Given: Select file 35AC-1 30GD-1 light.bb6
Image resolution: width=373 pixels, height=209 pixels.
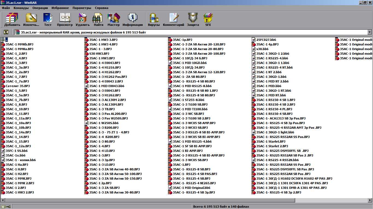Looking at the screenshot, I should point(275,132).
